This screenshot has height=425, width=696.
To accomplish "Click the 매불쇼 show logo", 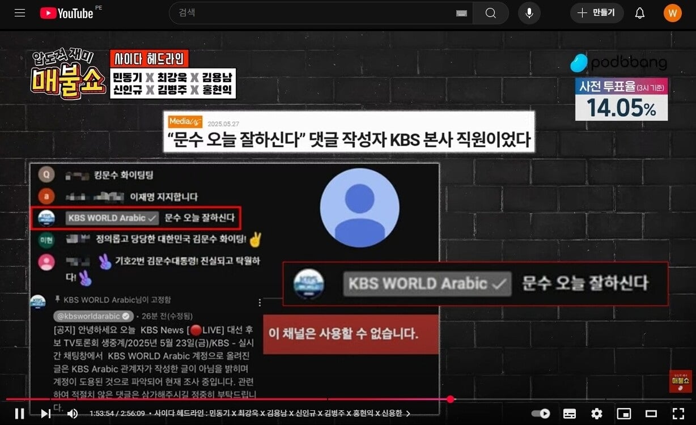I will 69,74.
